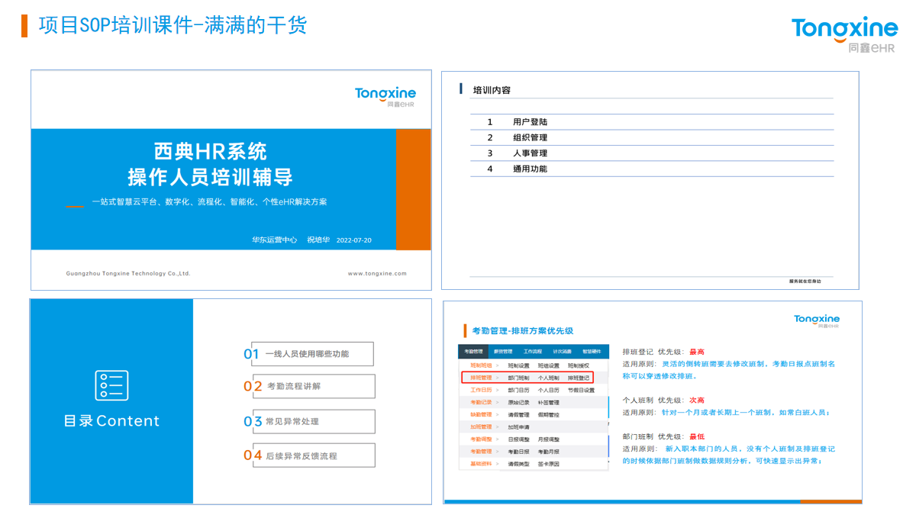Switch to the 工作流程 tab

click(533, 352)
